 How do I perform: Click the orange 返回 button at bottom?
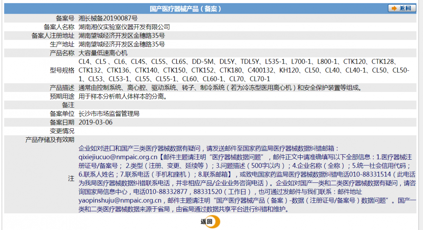click(210, 222)
